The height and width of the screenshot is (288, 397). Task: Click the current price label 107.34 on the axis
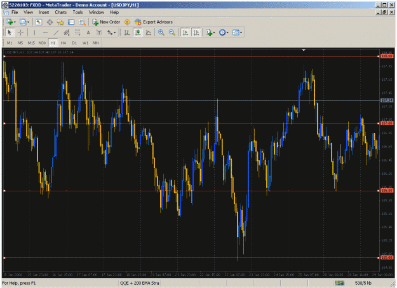387,100
